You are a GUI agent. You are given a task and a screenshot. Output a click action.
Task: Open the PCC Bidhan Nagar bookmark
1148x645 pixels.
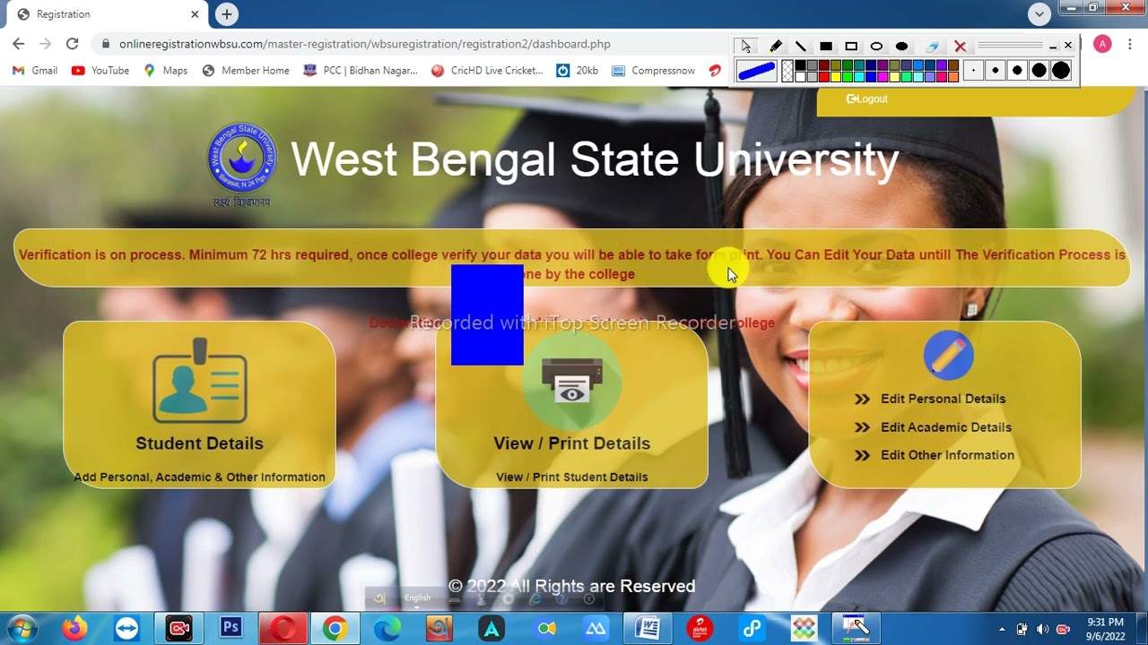click(361, 71)
